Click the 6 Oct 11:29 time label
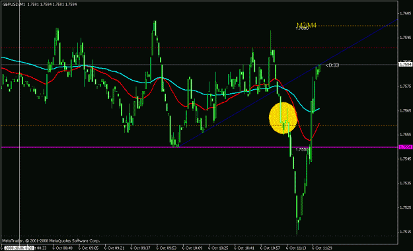The height and width of the screenshot is (251, 413). click(322, 248)
